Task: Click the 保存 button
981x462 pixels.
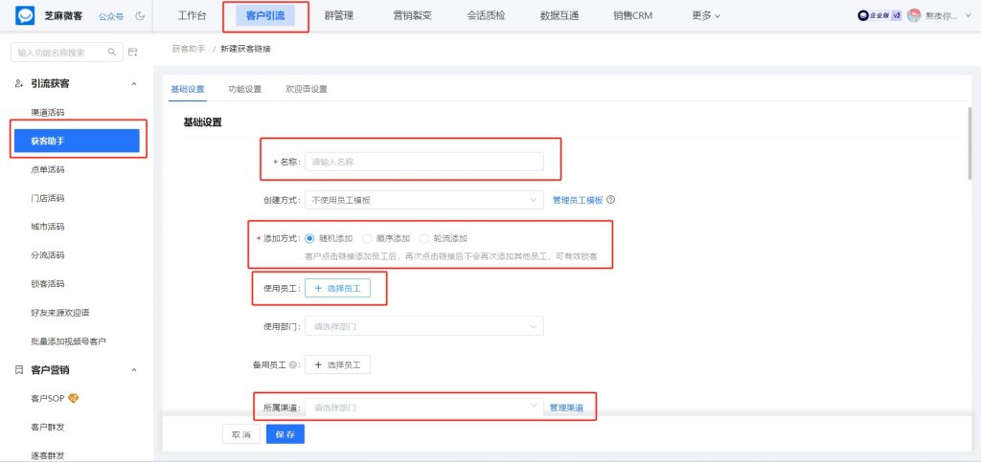Action: [285, 434]
